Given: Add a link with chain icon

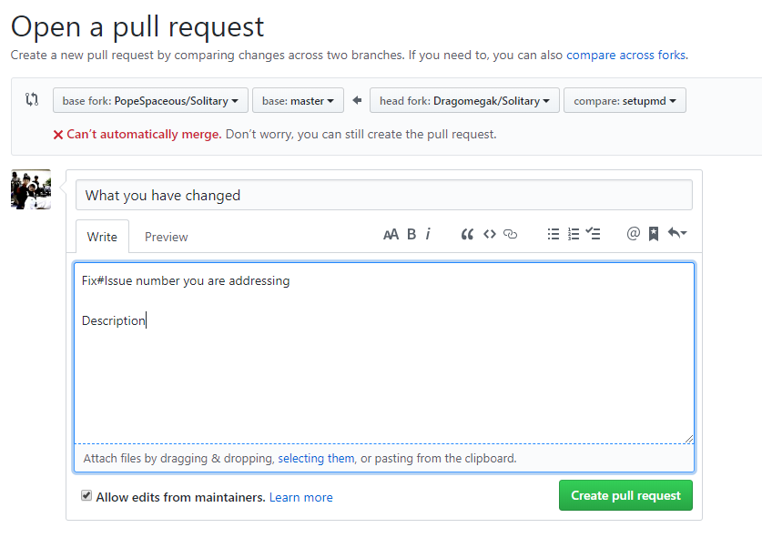Looking at the screenshot, I should pos(510,234).
